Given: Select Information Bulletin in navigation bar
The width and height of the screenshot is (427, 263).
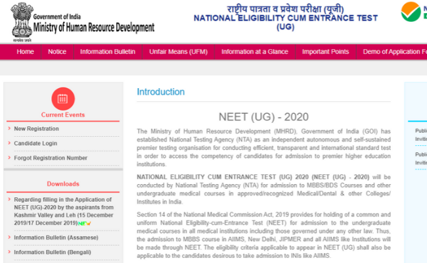Looking at the screenshot, I should (108, 52).
